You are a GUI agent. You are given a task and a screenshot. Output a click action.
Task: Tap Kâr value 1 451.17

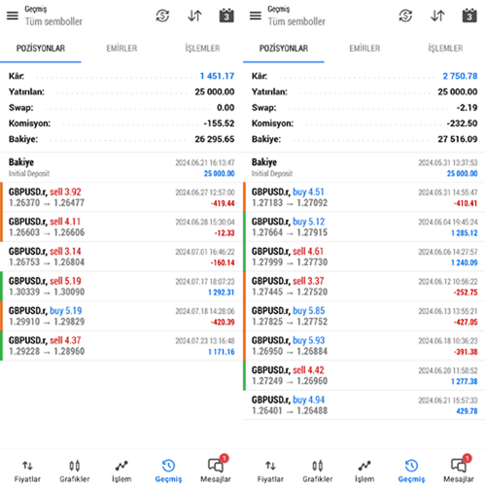coord(217,76)
